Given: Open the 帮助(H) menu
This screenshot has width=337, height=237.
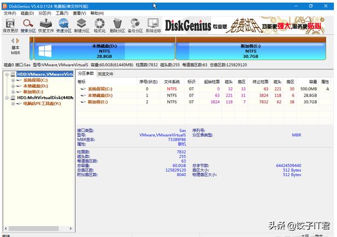Looking at the screenshot, I should tap(97, 14).
